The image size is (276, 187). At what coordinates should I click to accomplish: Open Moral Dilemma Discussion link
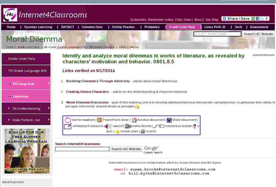tap(87, 102)
